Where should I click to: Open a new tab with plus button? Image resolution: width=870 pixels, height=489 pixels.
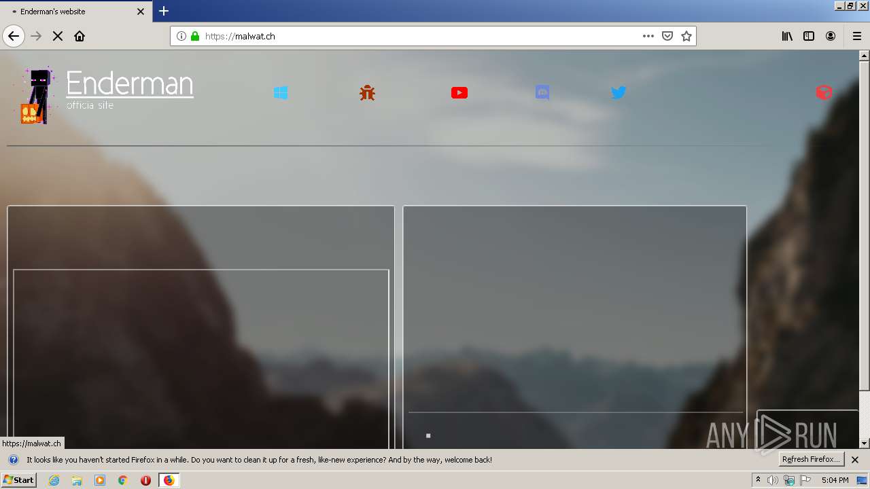click(164, 11)
